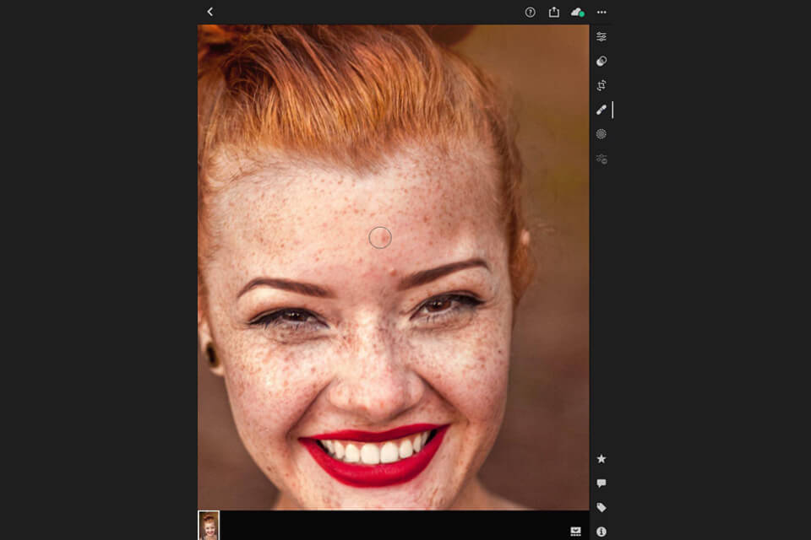The width and height of the screenshot is (811, 540).
Task: Select the portrait thumbnail in the filmstrip
Action: pyautogui.click(x=207, y=527)
